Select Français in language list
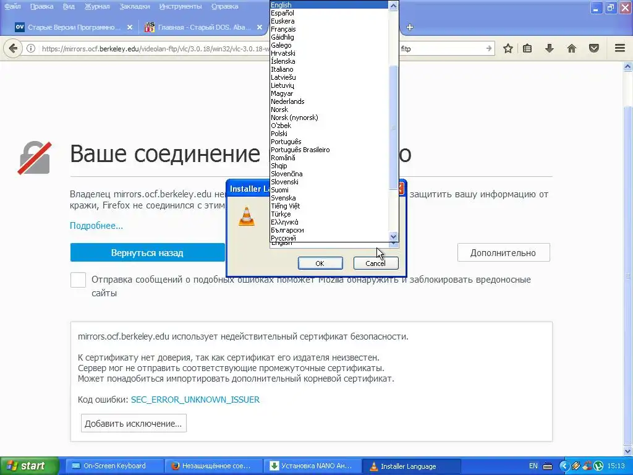The height and width of the screenshot is (475, 633). tap(329, 29)
